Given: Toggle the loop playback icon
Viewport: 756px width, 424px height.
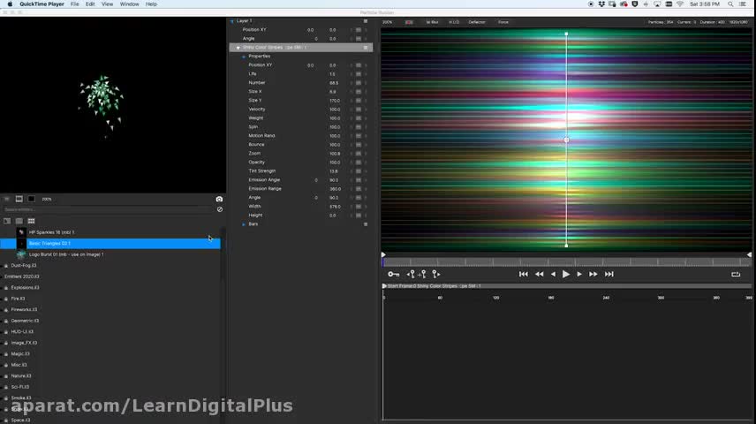Looking at the screenshot, I should click(x=736, y=274).
